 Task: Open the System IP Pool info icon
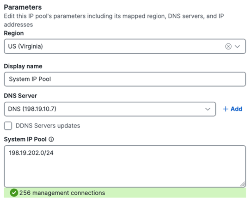coord(51,139)
